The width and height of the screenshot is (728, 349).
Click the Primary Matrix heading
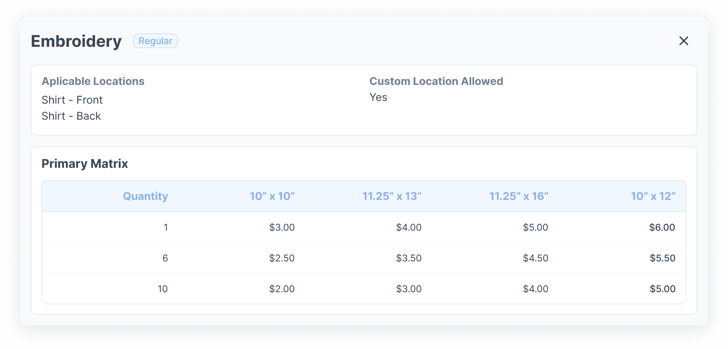(x=85, y=164)
